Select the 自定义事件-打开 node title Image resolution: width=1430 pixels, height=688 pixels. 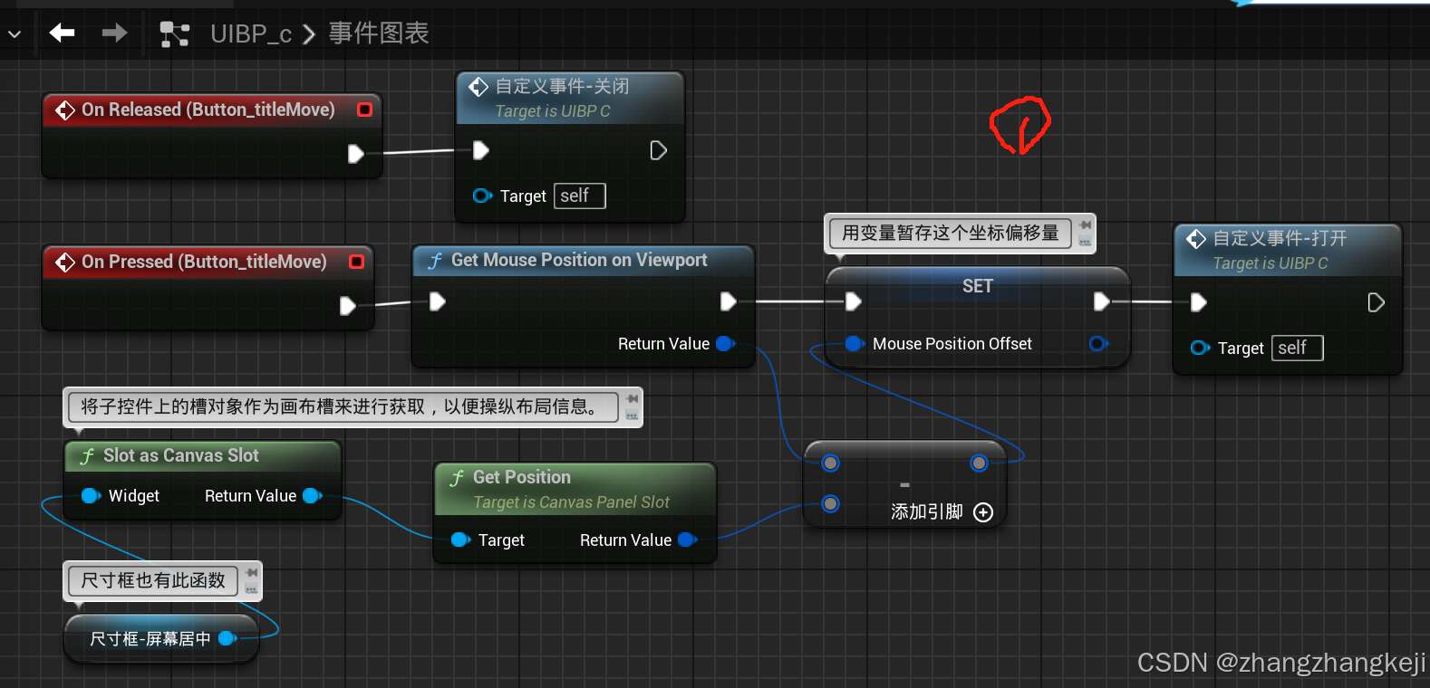tap(1280, 238)
